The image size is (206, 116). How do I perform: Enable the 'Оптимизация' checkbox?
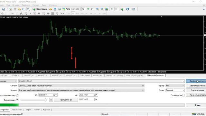[x=183, y=95]
